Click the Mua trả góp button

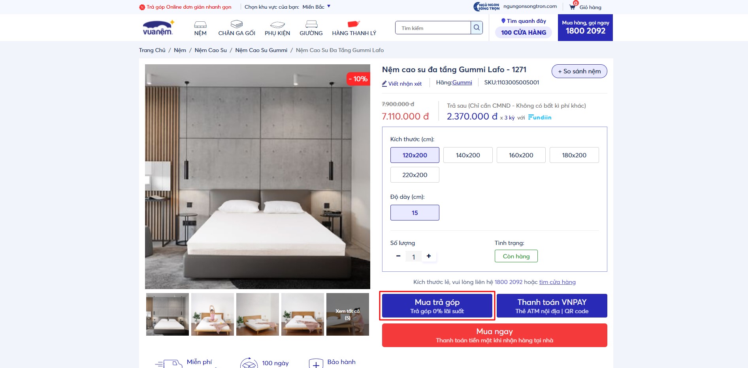[437, 306]
